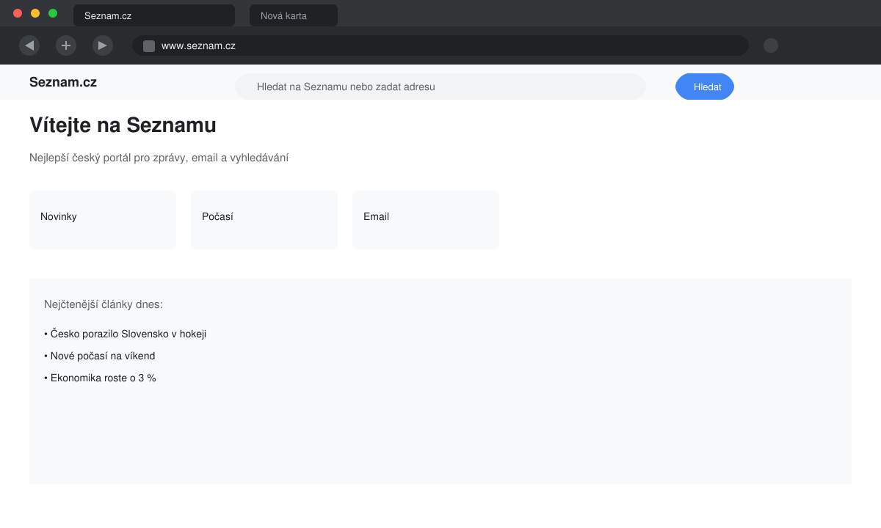Click the browser forward arrow button
Image resolution: width=881 pixels, height=528 pixels.
tap(103, 45)
